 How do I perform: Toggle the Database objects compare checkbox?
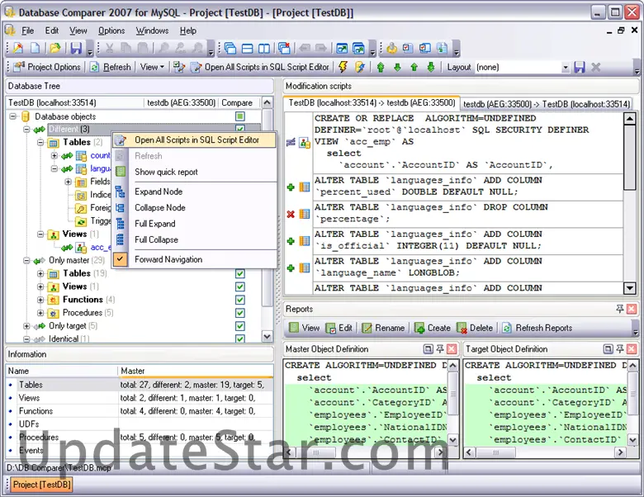240,116
